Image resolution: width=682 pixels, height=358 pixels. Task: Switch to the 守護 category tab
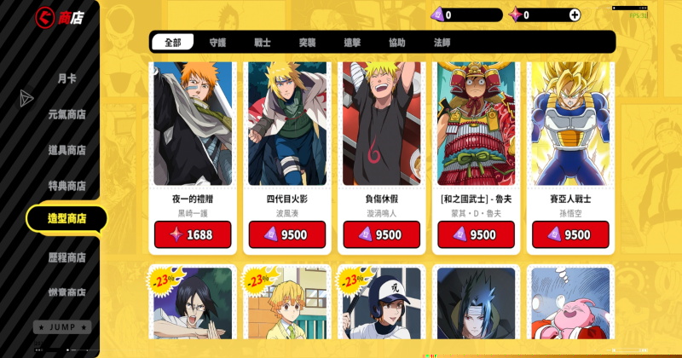pyautogui.click(x=217, y=43)
